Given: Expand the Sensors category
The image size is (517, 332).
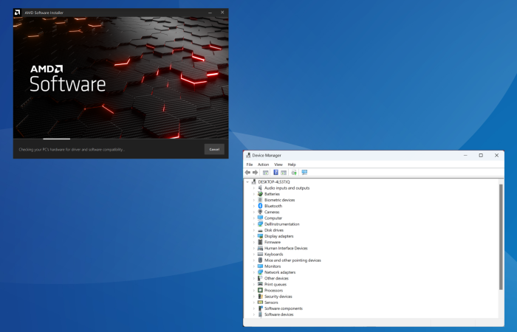Looking at the screenshot, I should coord(254,302).
